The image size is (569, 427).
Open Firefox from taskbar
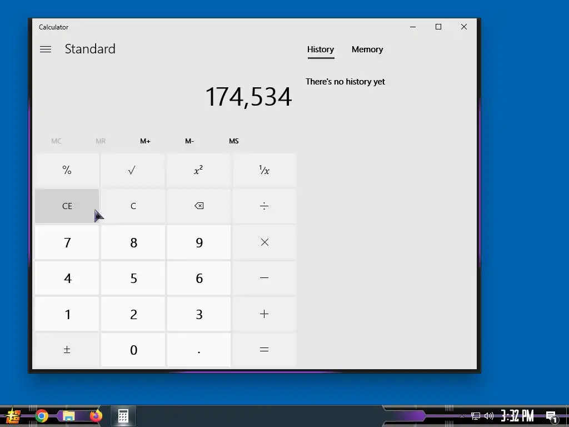coord(96,416)
